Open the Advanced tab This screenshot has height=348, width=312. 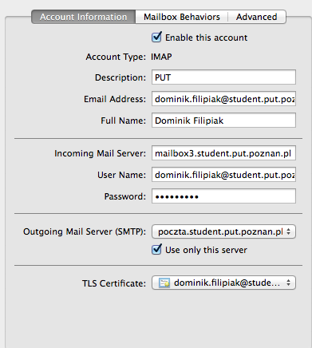tap(257, 17)
